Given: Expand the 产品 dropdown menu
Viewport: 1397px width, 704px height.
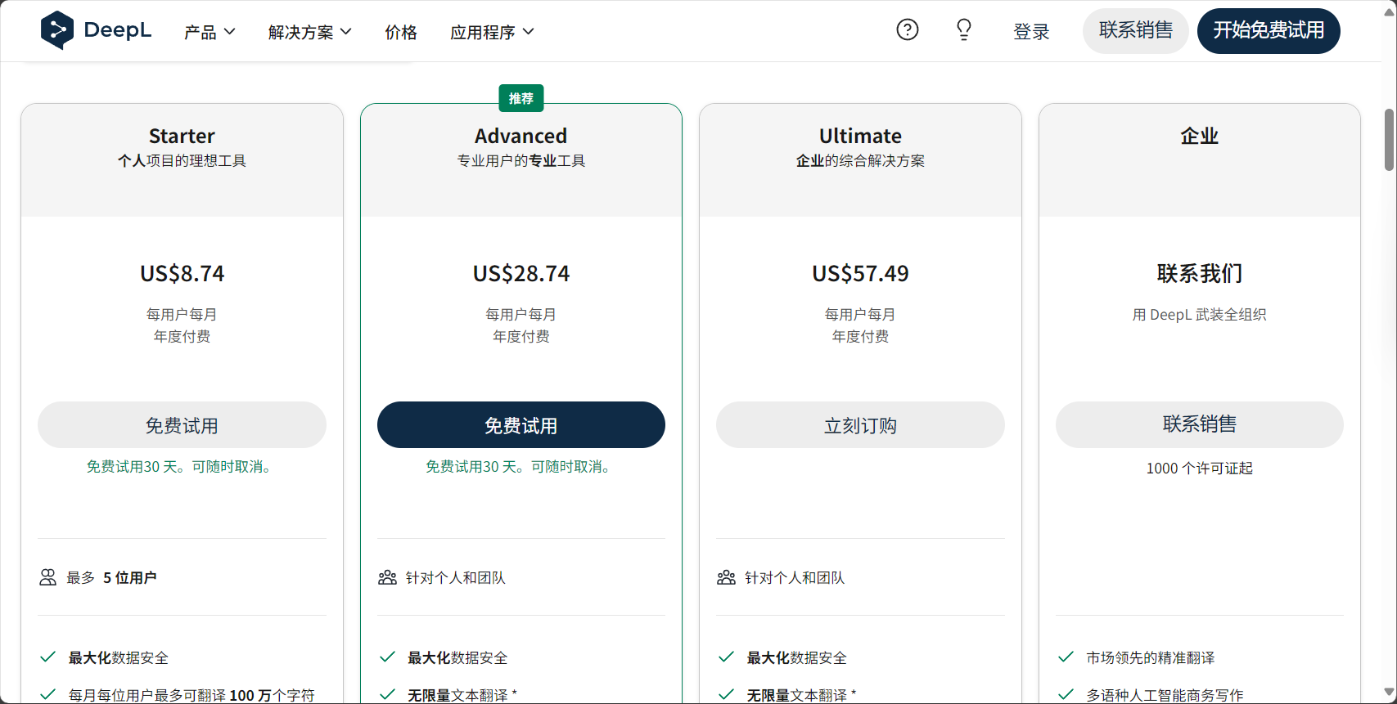Looking at the screenshot, I should [x=210, y=32].
